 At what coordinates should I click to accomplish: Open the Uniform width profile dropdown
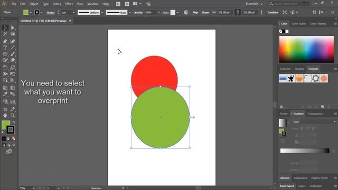point(102,13)
